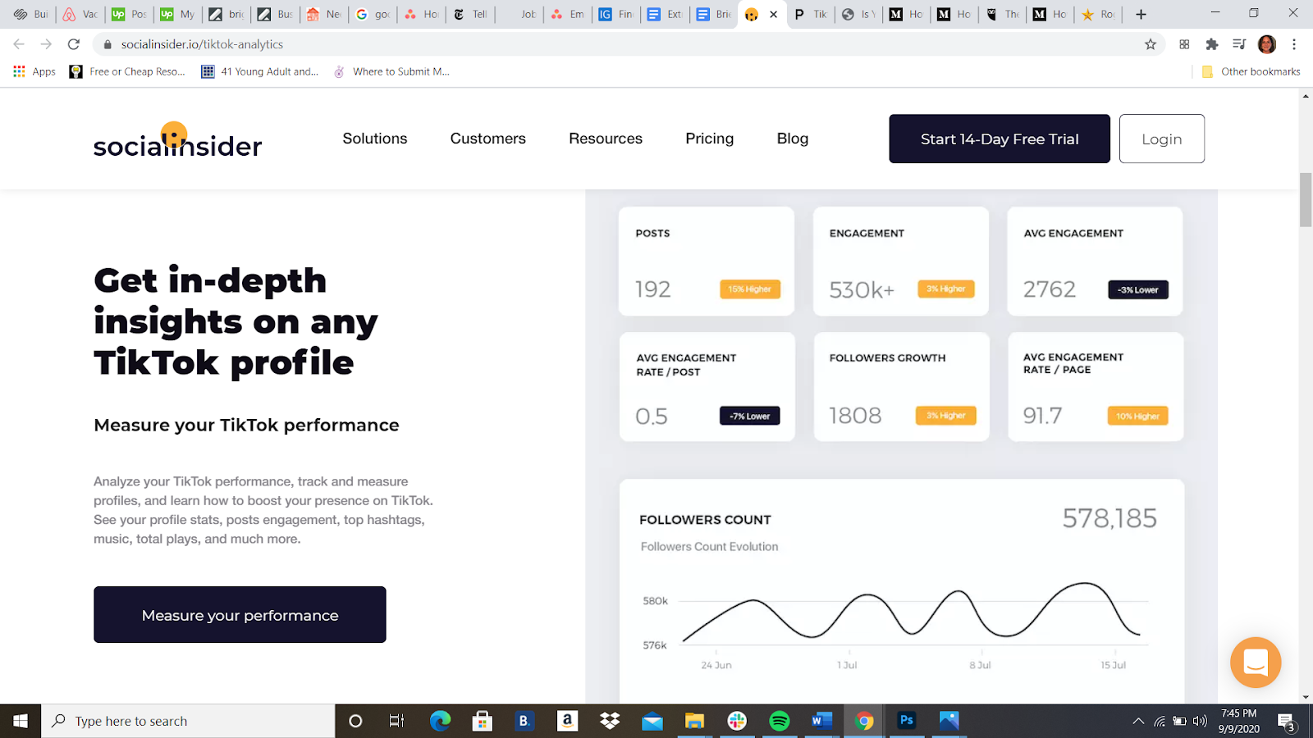Click the Socialinsider logo

tap(177, 139)
